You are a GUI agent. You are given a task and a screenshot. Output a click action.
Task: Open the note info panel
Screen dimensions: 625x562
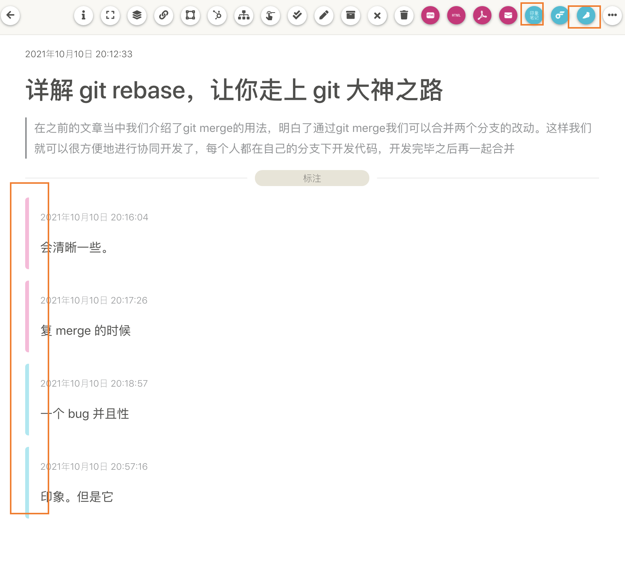83,15
